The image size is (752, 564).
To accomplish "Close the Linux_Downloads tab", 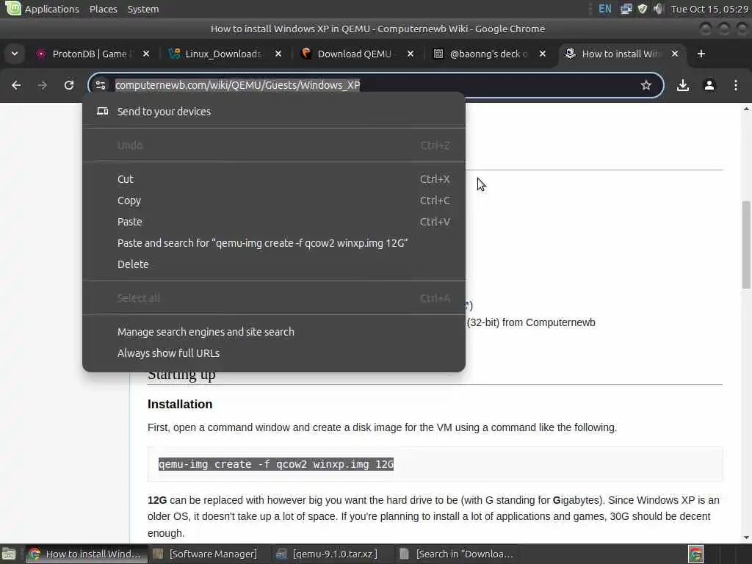I will [278, 54].
